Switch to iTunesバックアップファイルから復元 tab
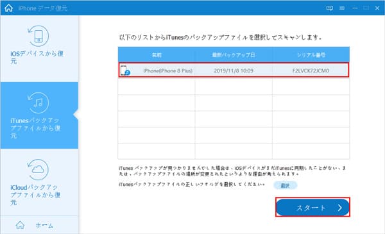 pos(39,115)
